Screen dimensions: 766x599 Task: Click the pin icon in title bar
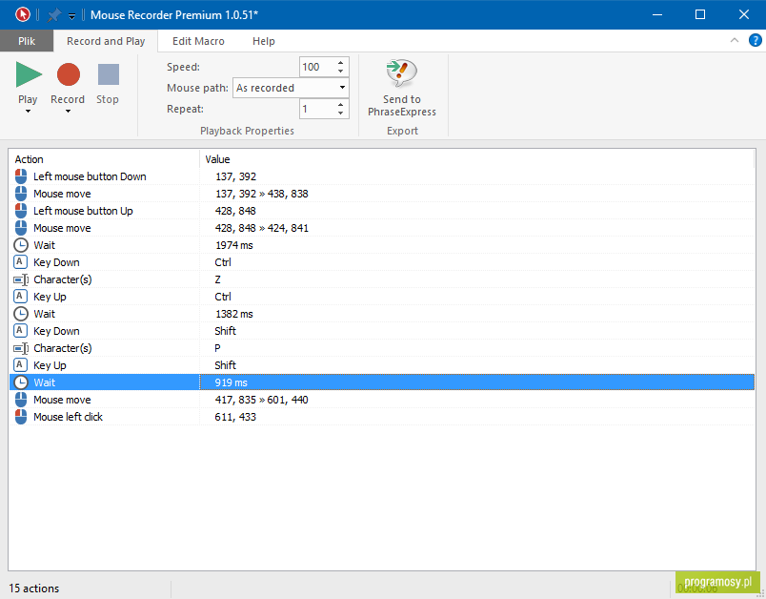pyautogui.click(x=53, y=15)
